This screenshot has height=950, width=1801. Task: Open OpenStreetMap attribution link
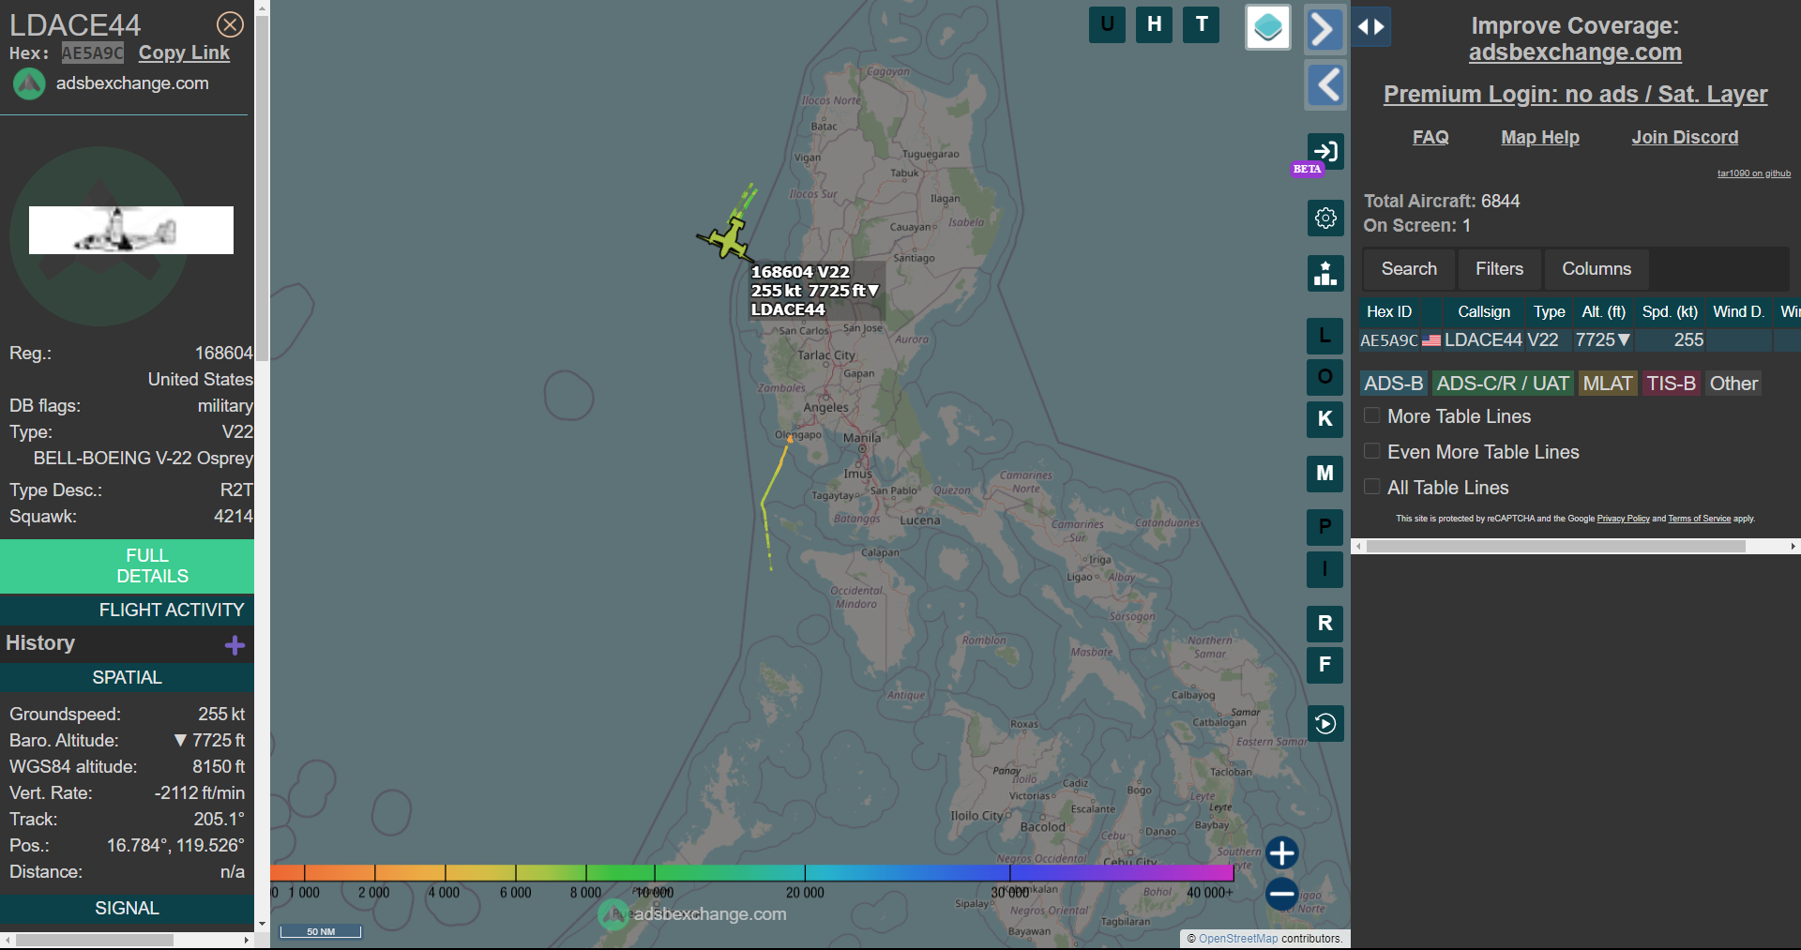pos(1238,938)
